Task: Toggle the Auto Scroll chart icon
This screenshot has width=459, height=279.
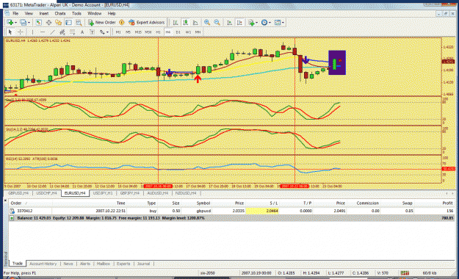Action: coord(229,22)
